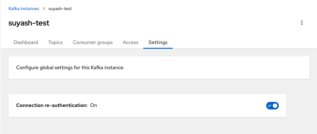Switch to the Access tab
This screenshot has width=317, height=134.
coord(130,42)
